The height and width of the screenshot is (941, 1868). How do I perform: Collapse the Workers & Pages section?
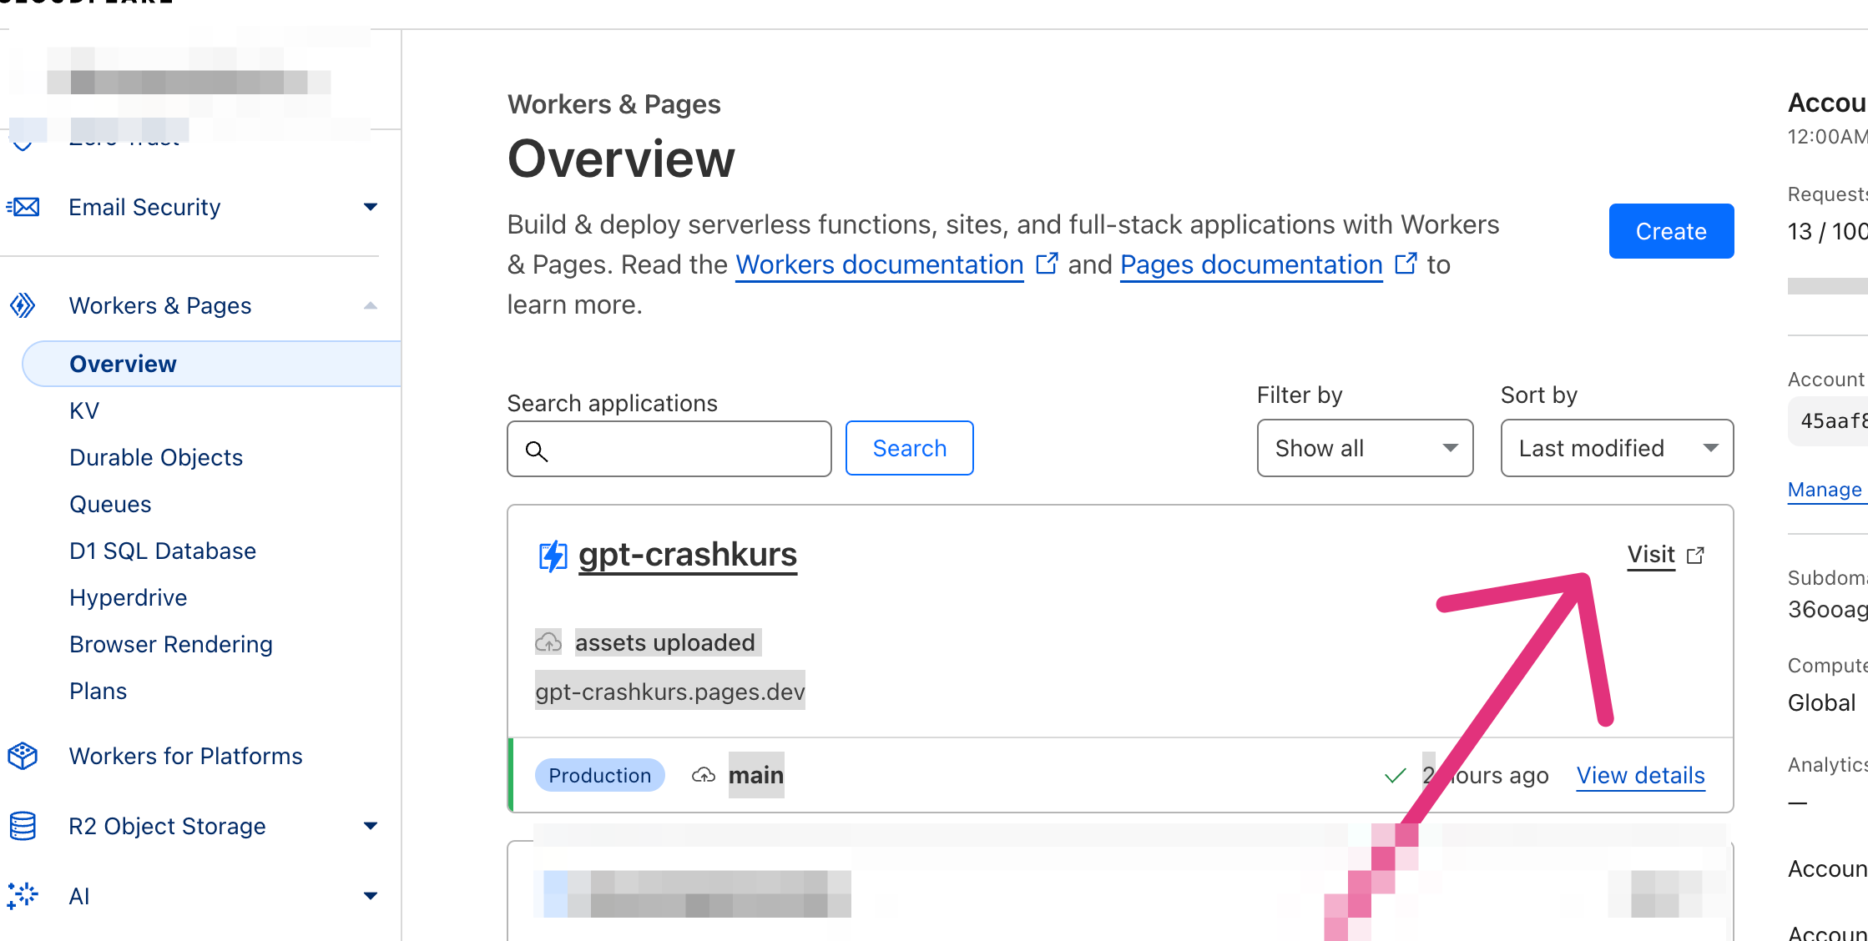[x=371, y=305]
